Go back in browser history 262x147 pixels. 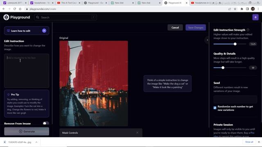[x=4, y=9]
